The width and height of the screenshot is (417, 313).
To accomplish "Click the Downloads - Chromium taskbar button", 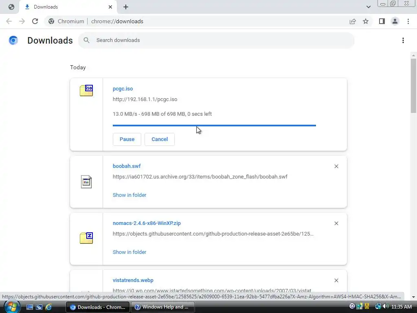I will coord(98,307).
